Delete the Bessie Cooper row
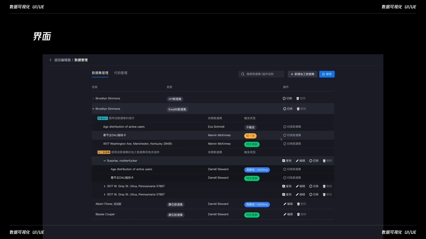This screenshot has width=426, height=239. coord(301,215)
